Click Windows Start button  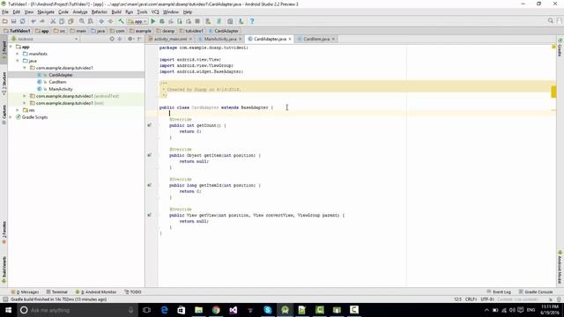[x=8, y=310]
